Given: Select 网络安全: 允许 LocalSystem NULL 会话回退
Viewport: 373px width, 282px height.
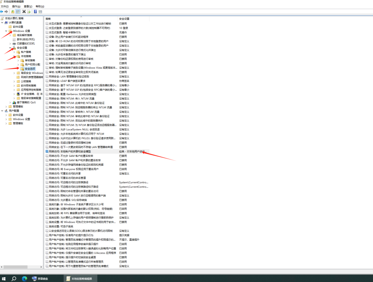Looking at the screenshot, I should [x=74, y=130].
